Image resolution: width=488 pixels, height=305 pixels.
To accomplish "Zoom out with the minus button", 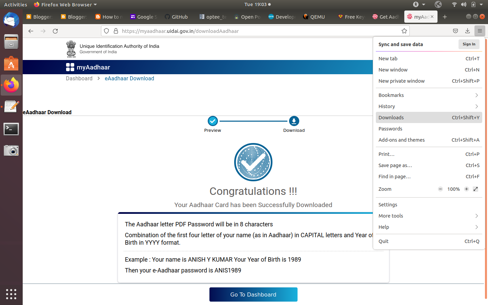I will click(x=440, y=189).
